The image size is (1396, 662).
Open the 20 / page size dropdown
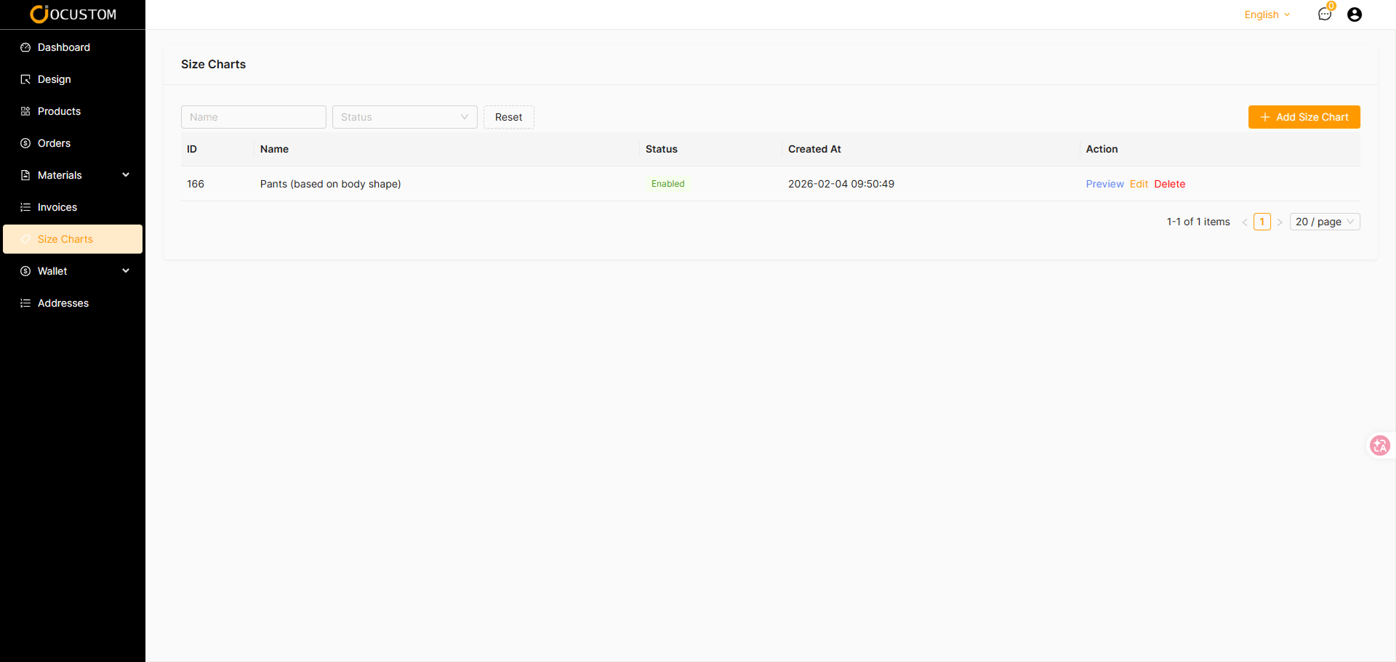tap(1324, 222)
